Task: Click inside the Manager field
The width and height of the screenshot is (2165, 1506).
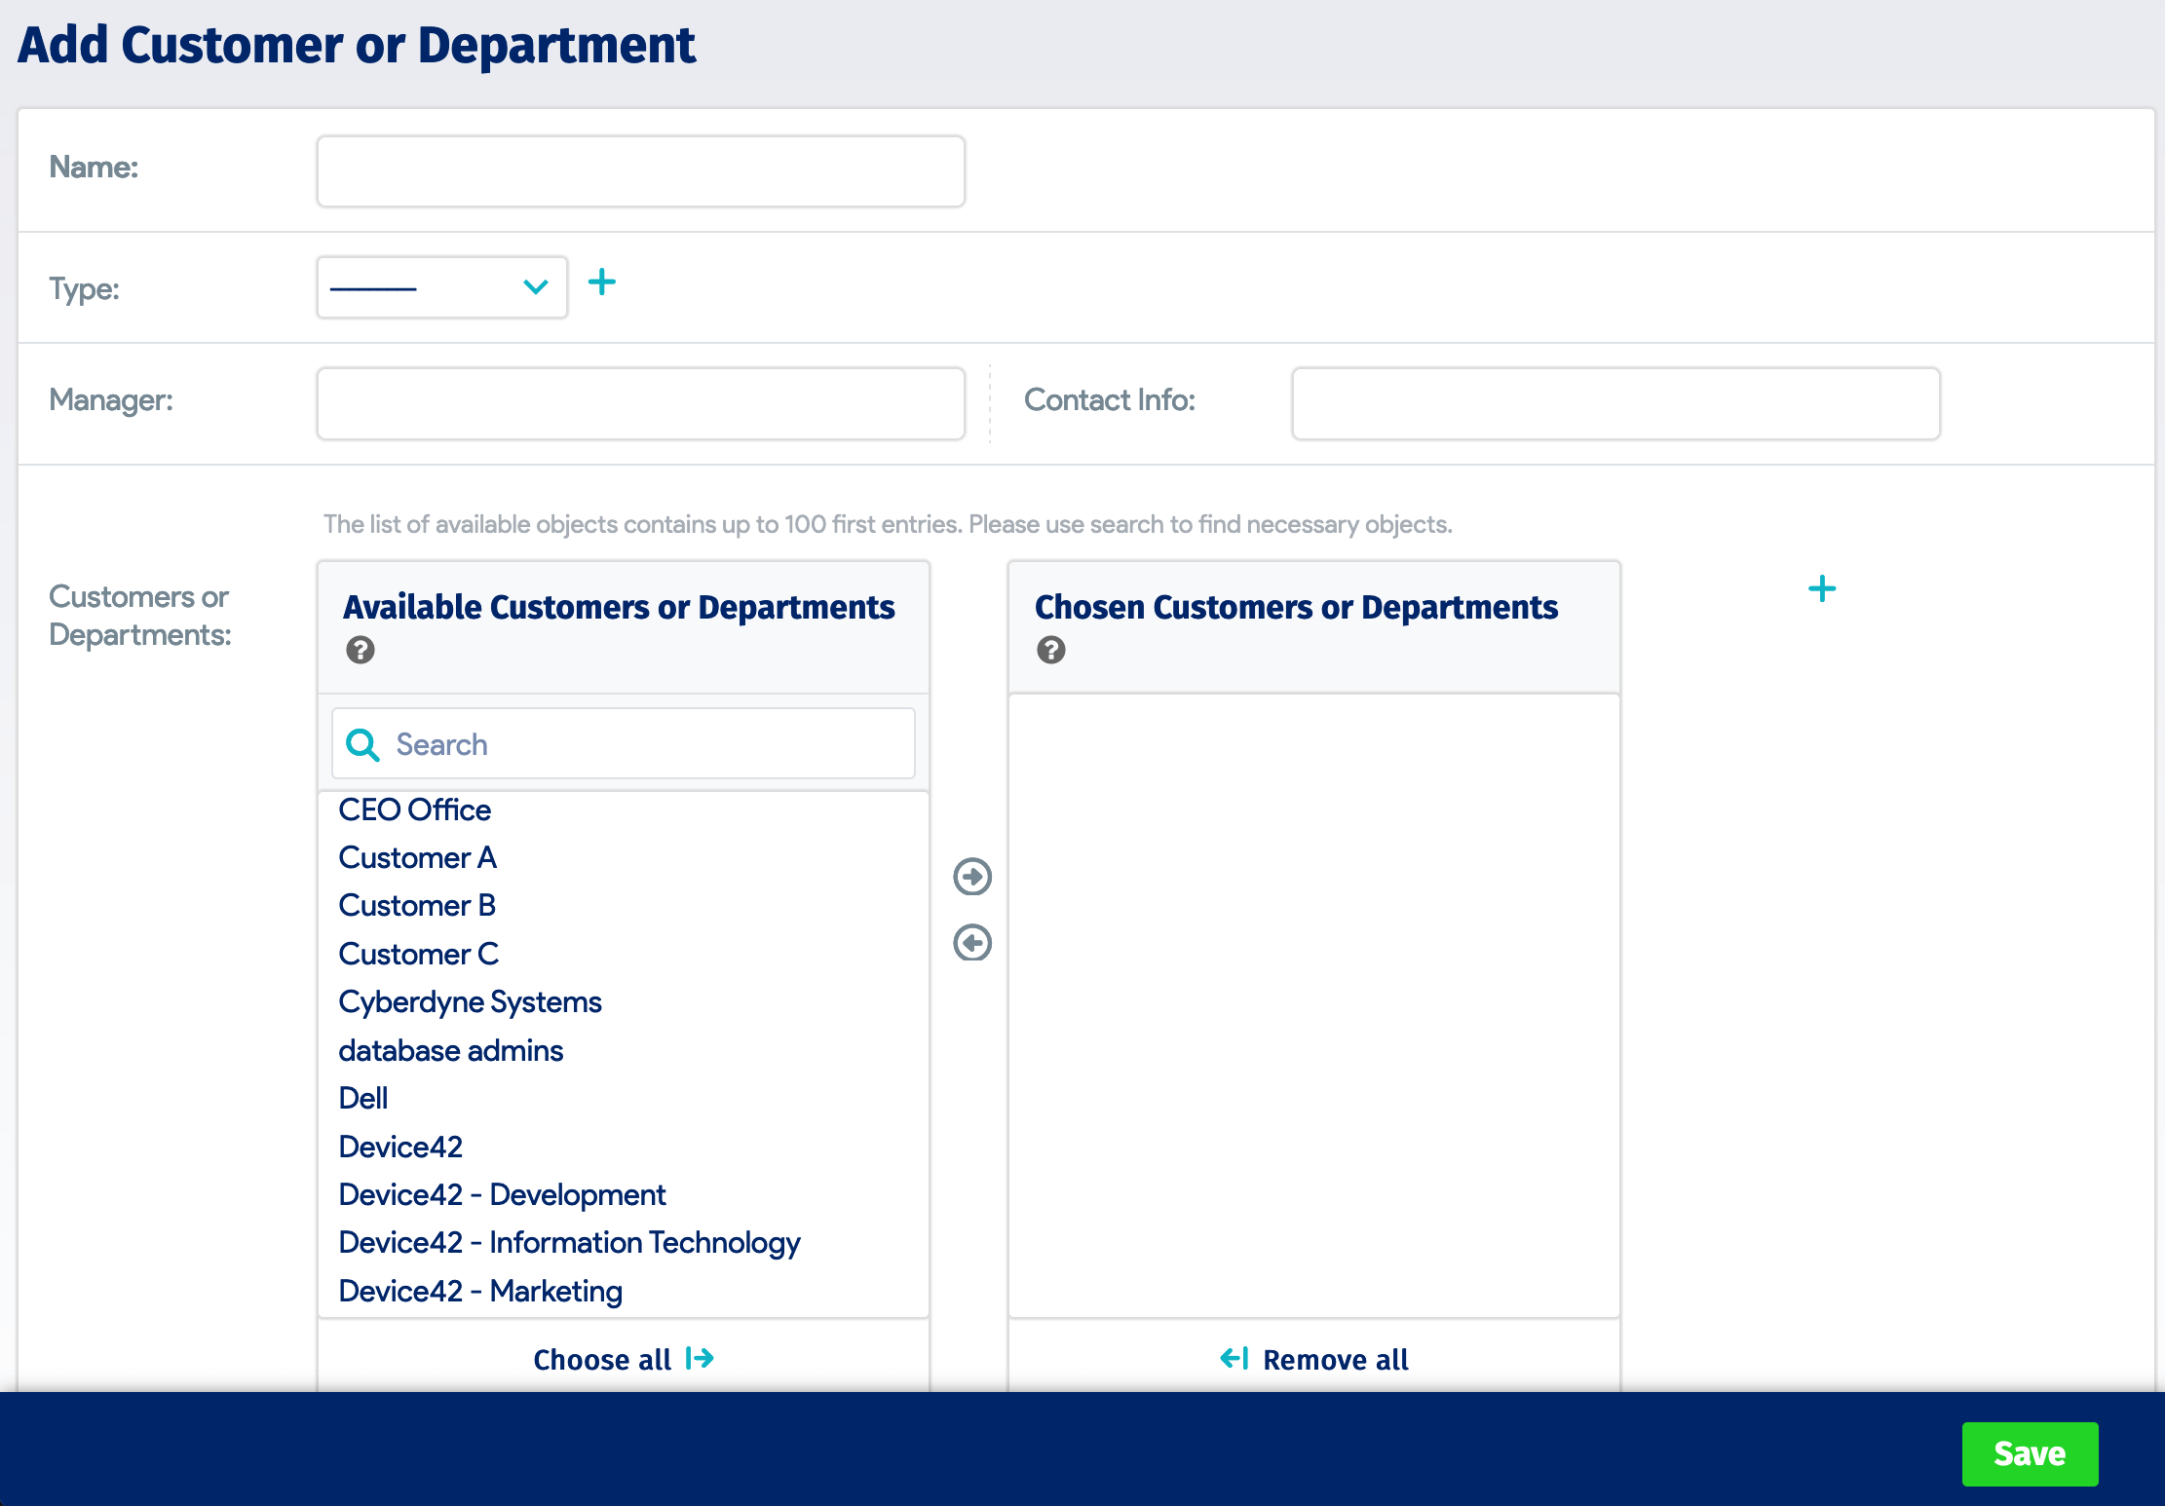Action: coord(640,402)
